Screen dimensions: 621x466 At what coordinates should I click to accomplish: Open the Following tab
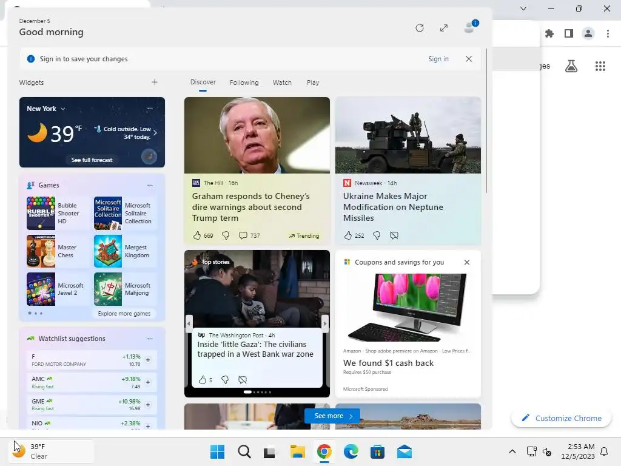[x=244, y=83]
